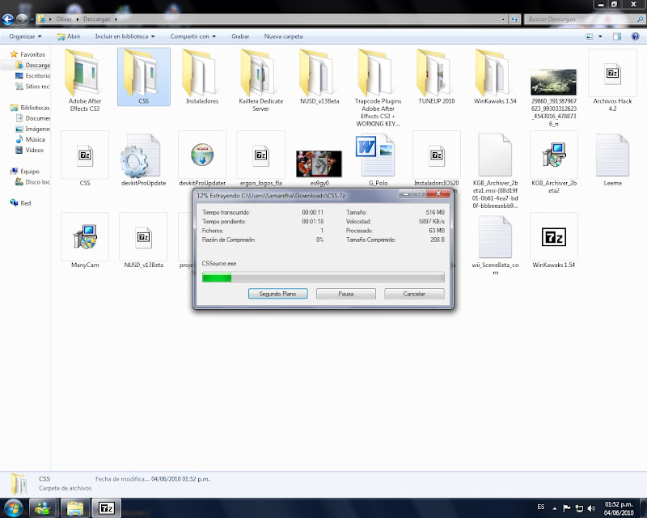Select the 29860_391387967 image thumbnail

[x=554, y=82]
